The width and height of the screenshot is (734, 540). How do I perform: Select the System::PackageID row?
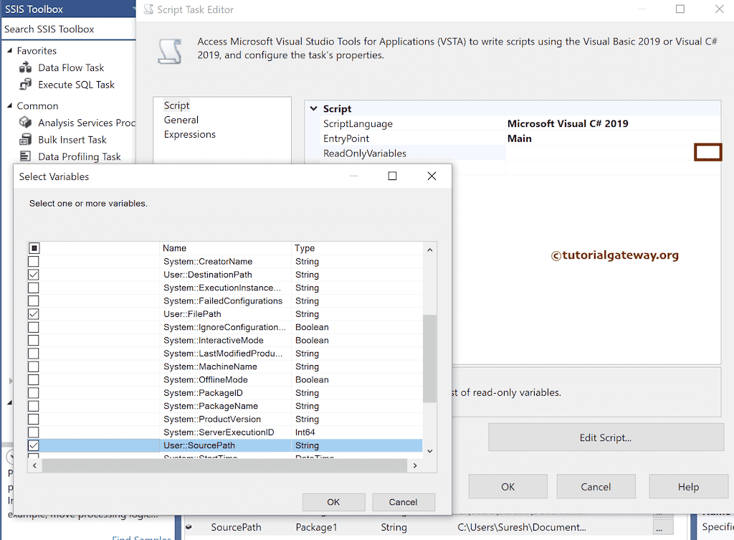click(224, 393)
